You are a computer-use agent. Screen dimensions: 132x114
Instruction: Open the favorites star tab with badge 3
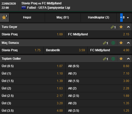point(4,17)
